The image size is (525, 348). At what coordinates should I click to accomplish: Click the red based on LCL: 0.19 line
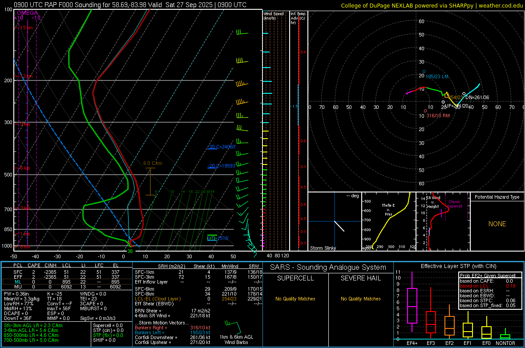point(488,286)
